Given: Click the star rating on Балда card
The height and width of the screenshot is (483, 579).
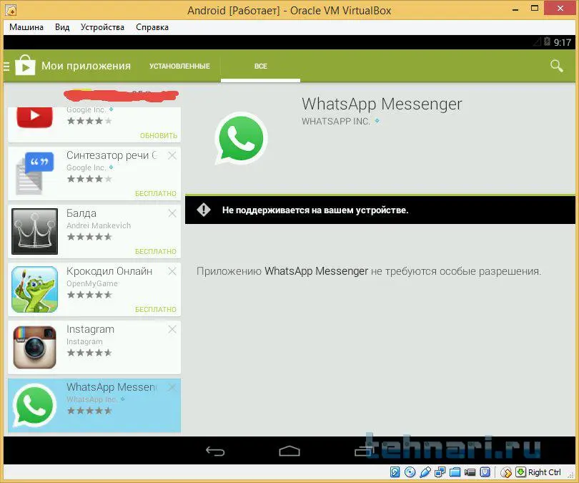Looking at the screenshot, I should tap(89, 237).
